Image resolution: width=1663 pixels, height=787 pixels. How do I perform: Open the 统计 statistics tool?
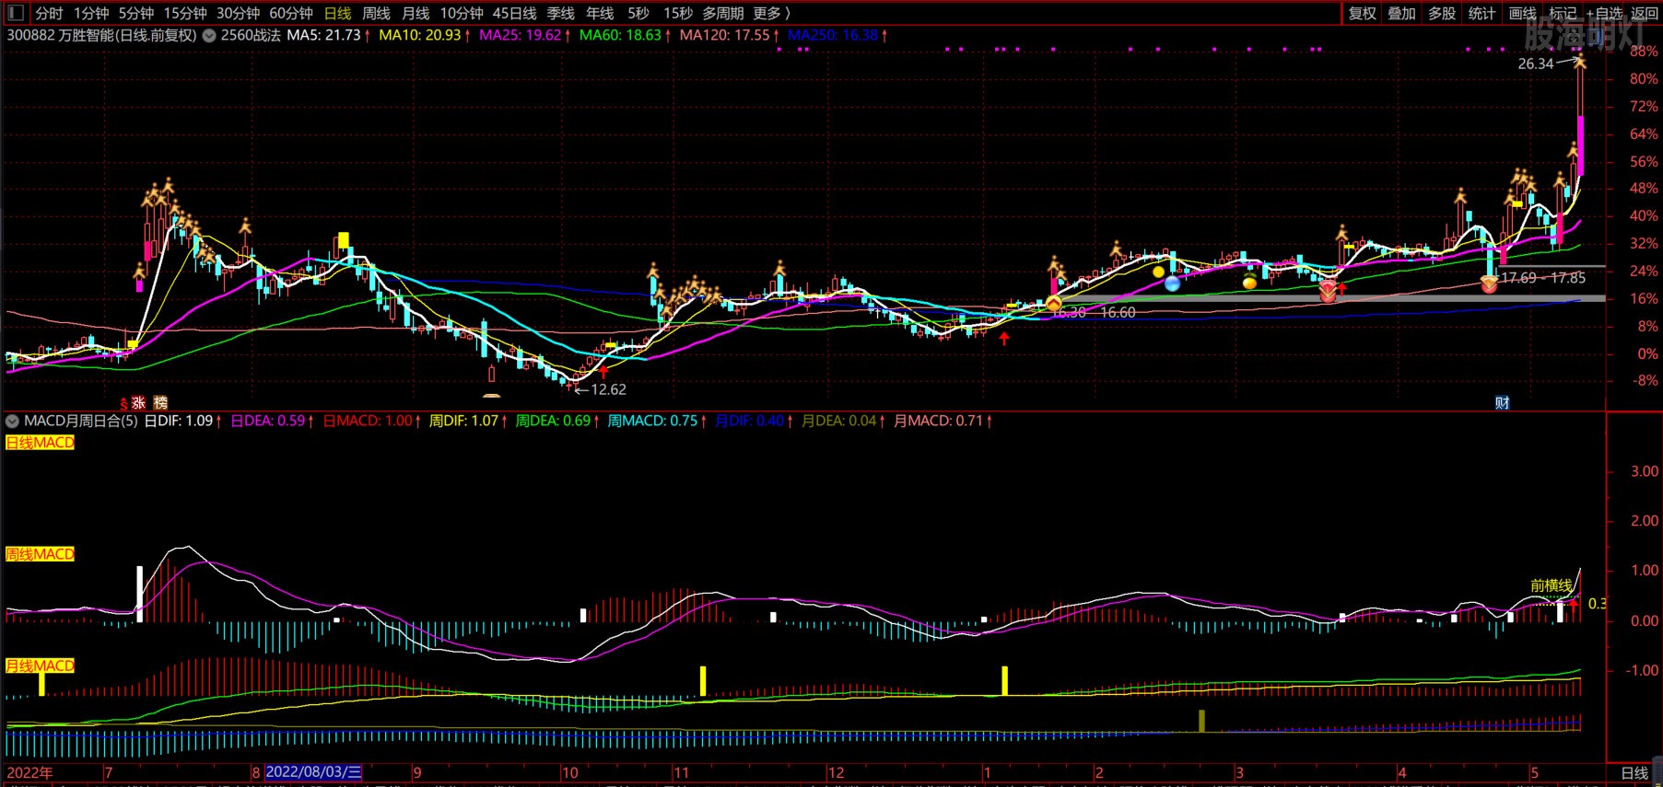pos(1481,13)
